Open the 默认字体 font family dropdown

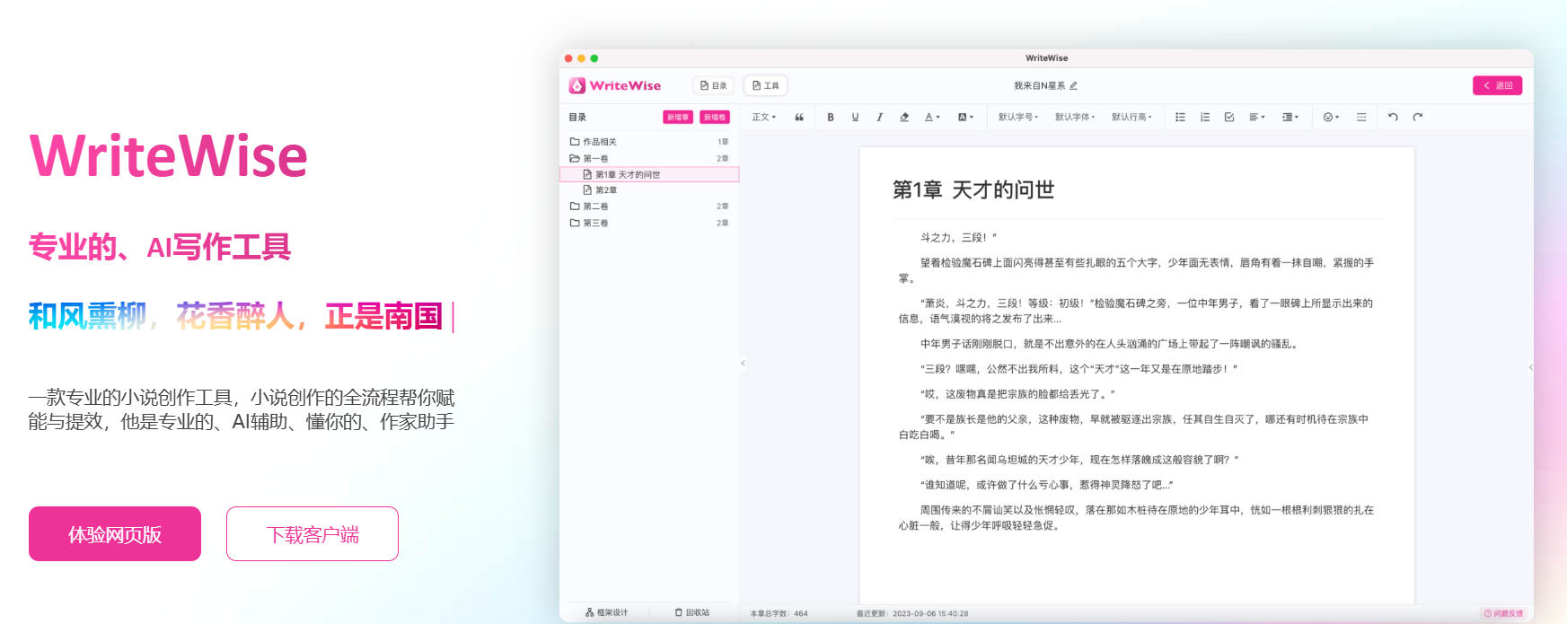(1075, 118)
